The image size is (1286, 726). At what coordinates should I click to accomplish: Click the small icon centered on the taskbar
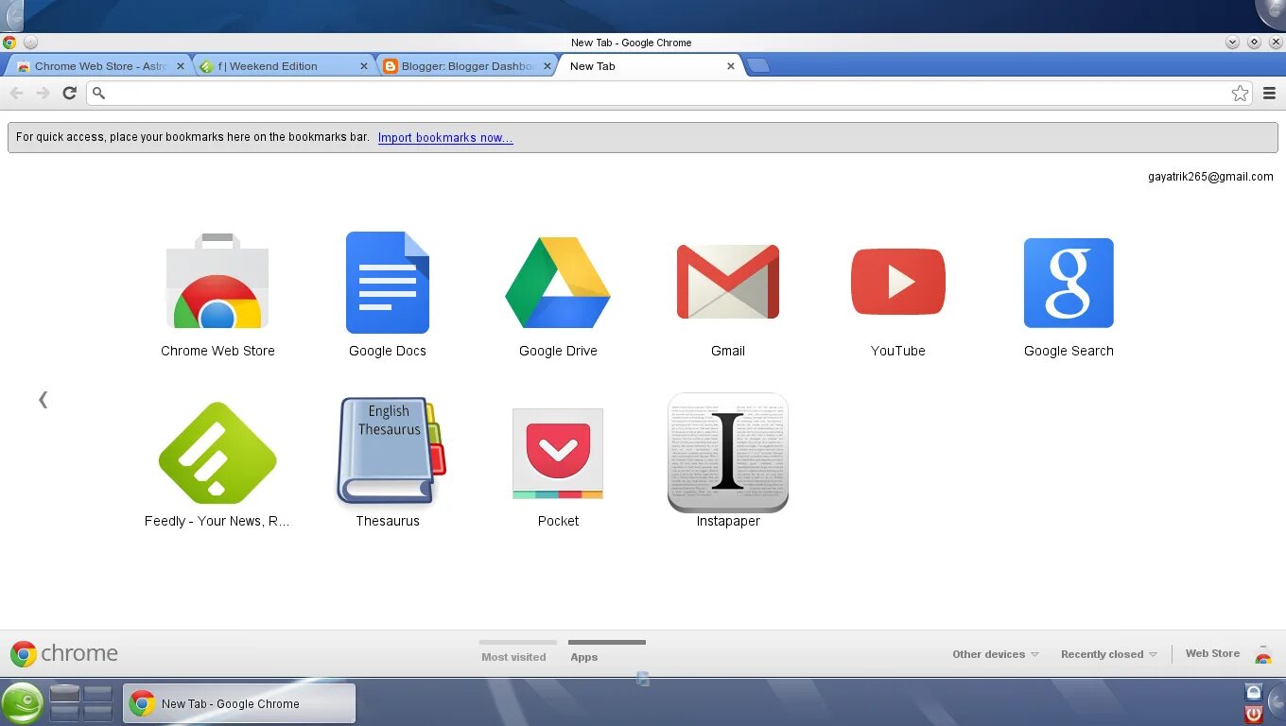point(643,679)
